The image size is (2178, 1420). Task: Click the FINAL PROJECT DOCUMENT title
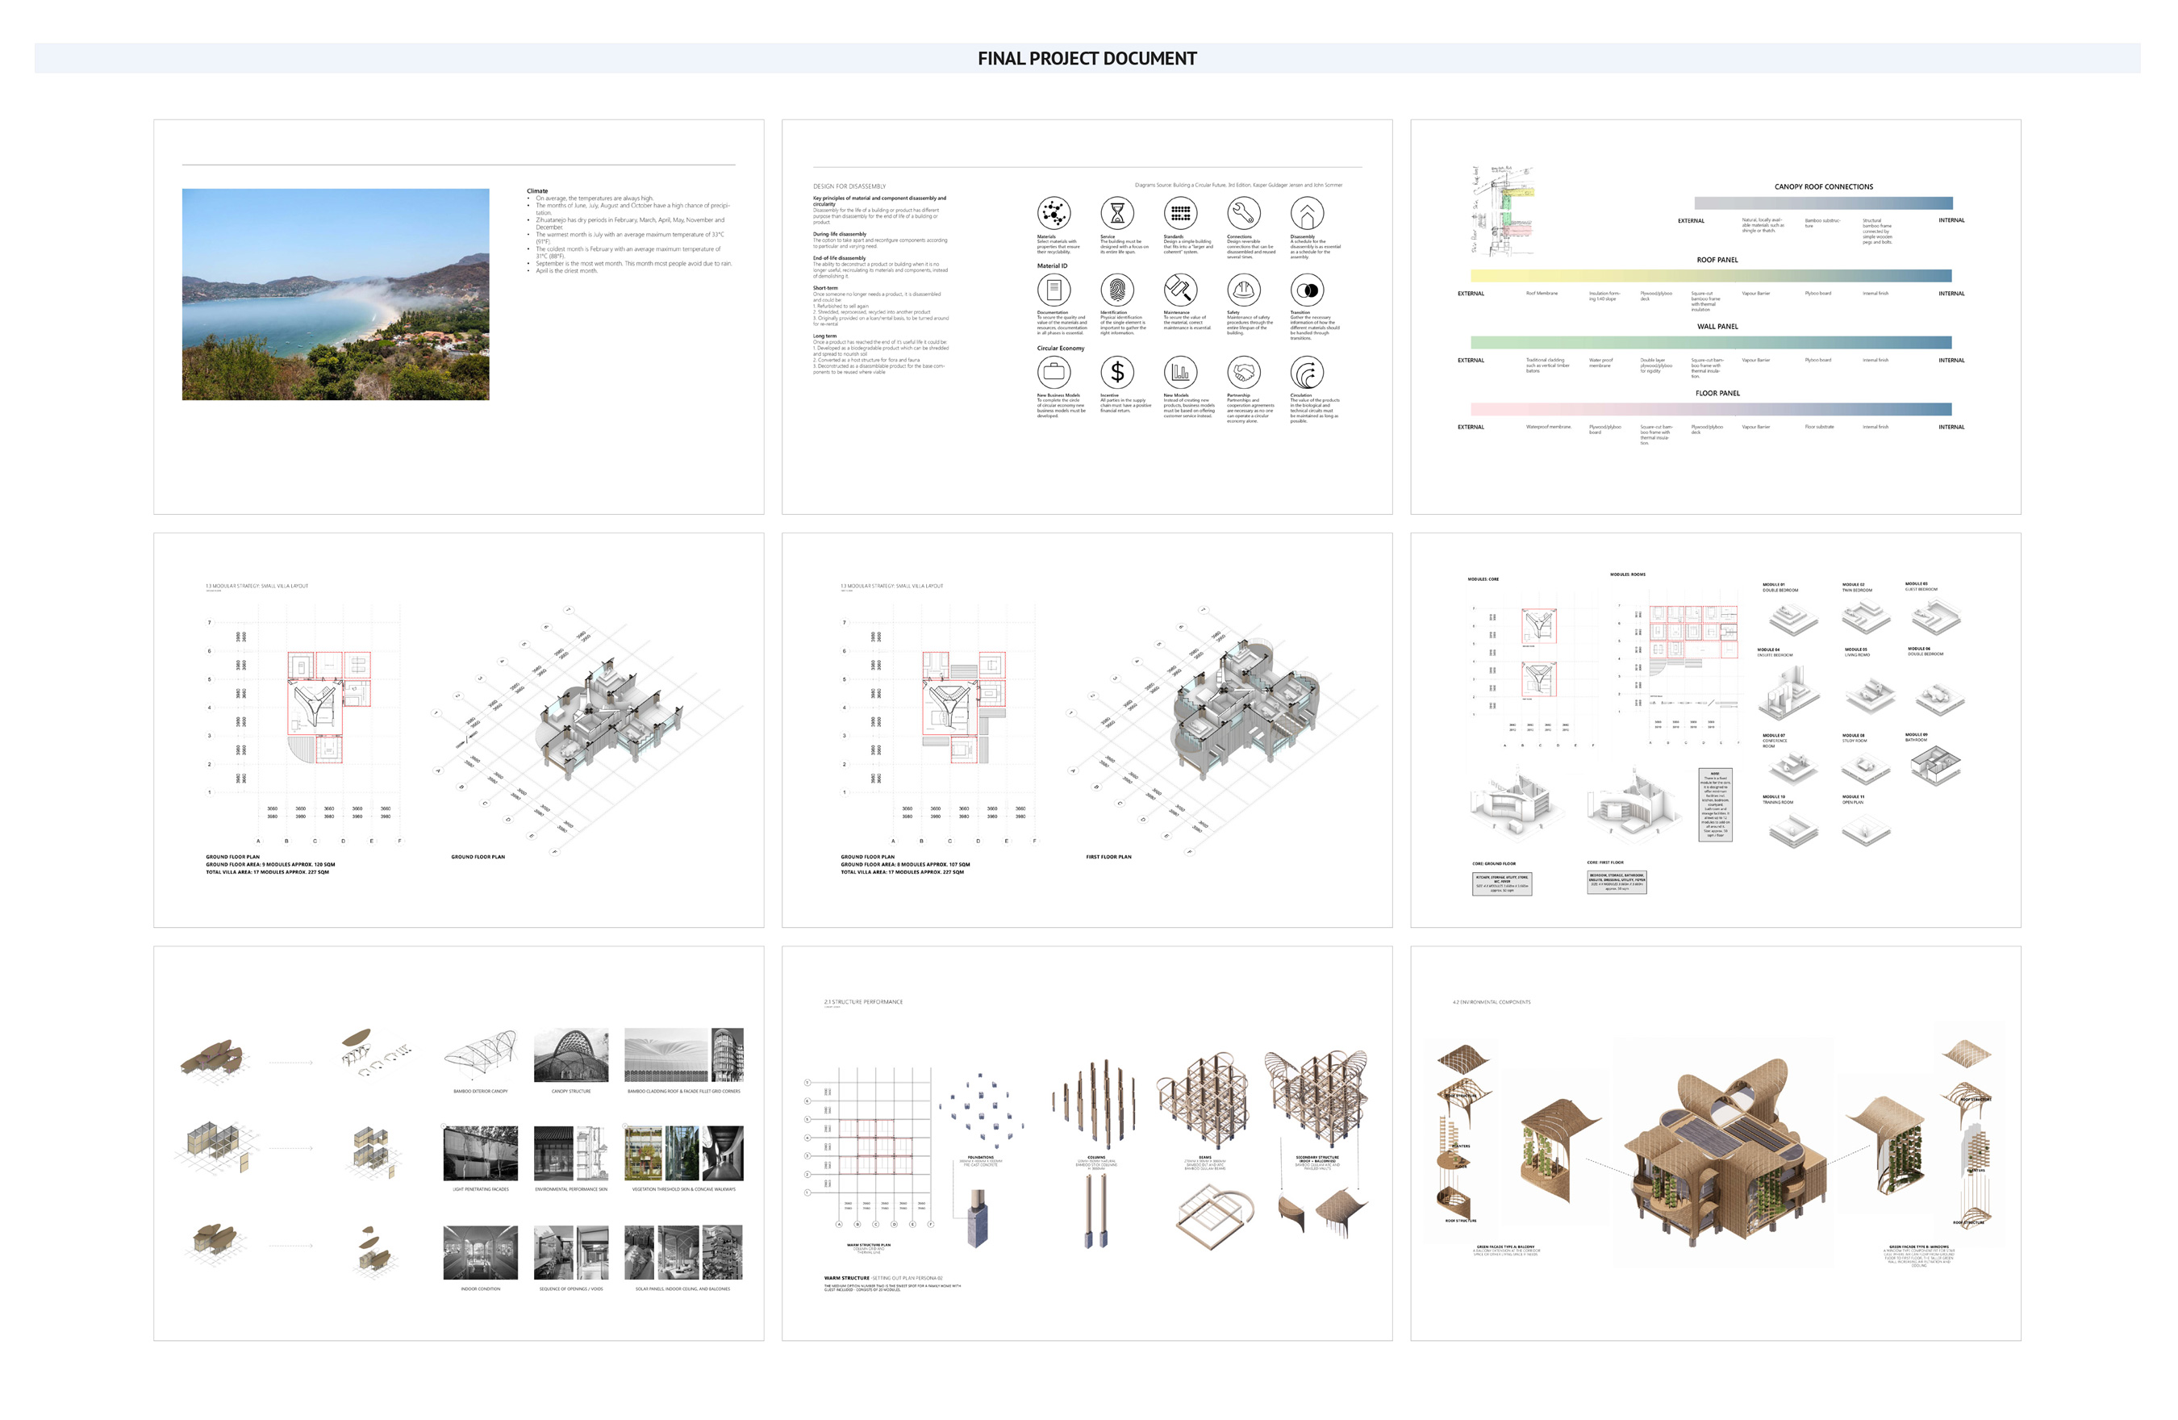point(1087,57)
